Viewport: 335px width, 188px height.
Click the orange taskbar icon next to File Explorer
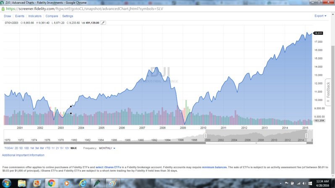click(x=37, y=183)
